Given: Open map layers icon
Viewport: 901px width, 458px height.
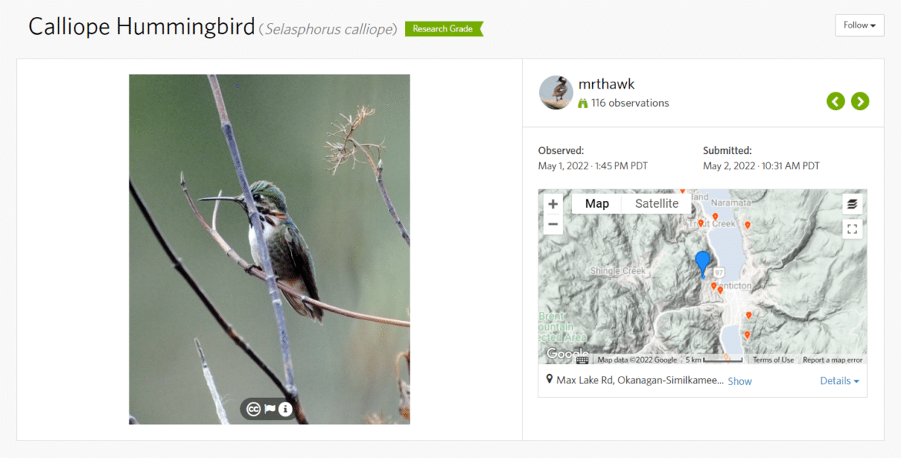Looking at the screenshot, I should coord(852,204).
